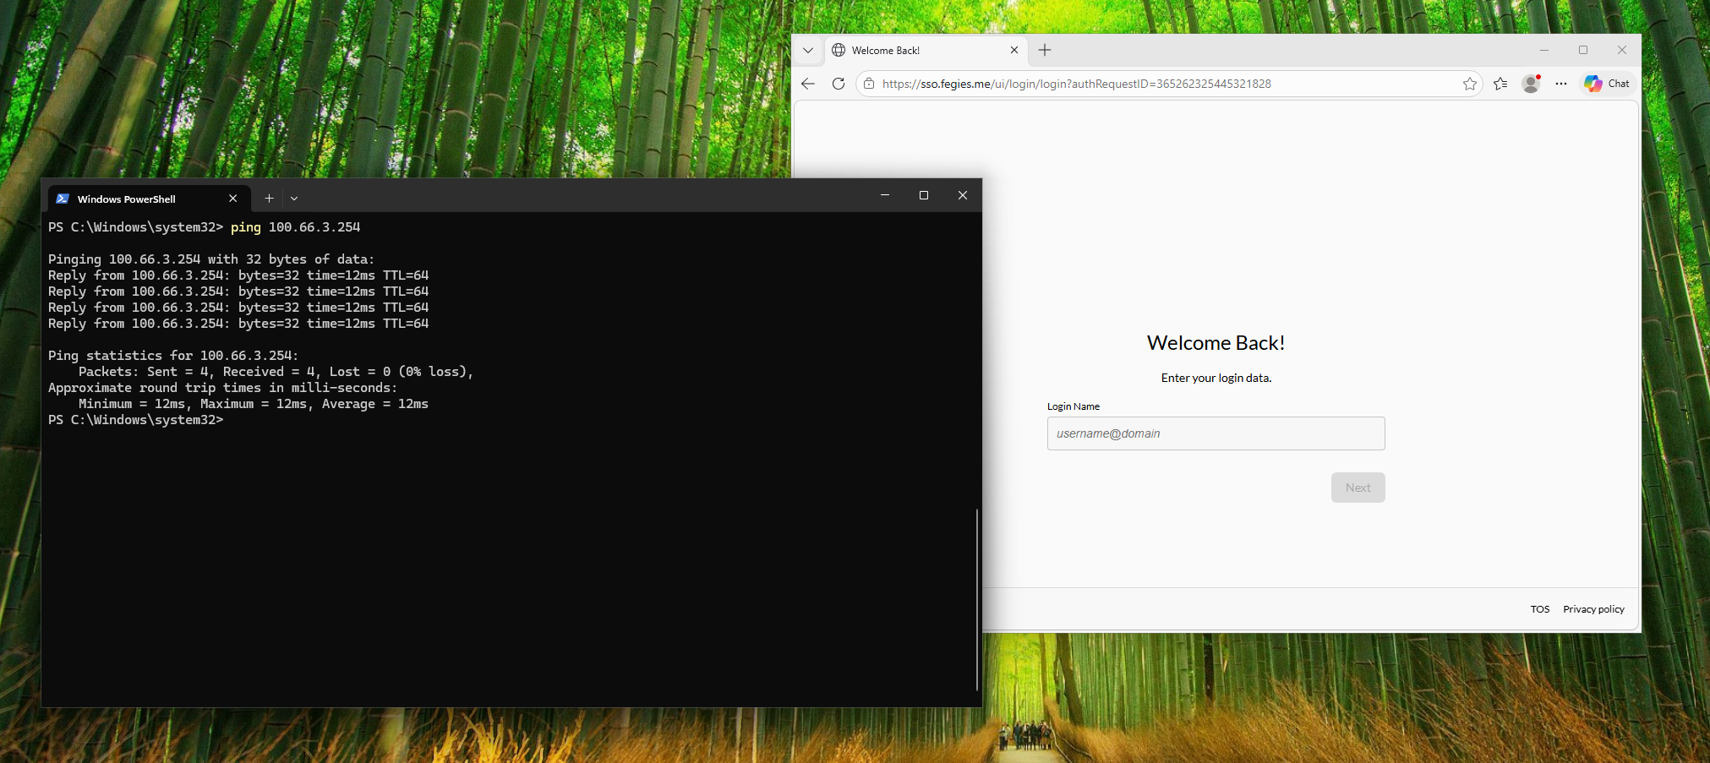Click the Settings and more ellipsis icon
Viewport: 1710px width, 763px height.
[1560, 84]
